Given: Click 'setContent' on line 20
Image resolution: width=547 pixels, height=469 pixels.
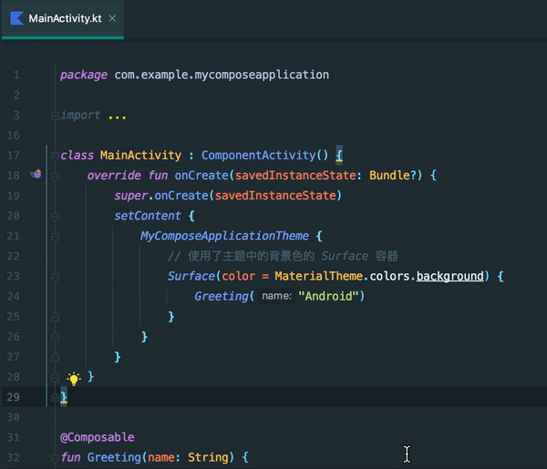Looking at the screenshot, I should click(148, 216).
